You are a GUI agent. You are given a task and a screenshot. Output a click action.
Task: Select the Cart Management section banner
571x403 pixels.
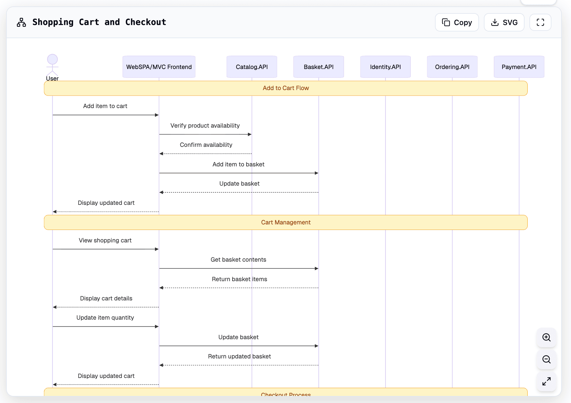tap(286, 222)
